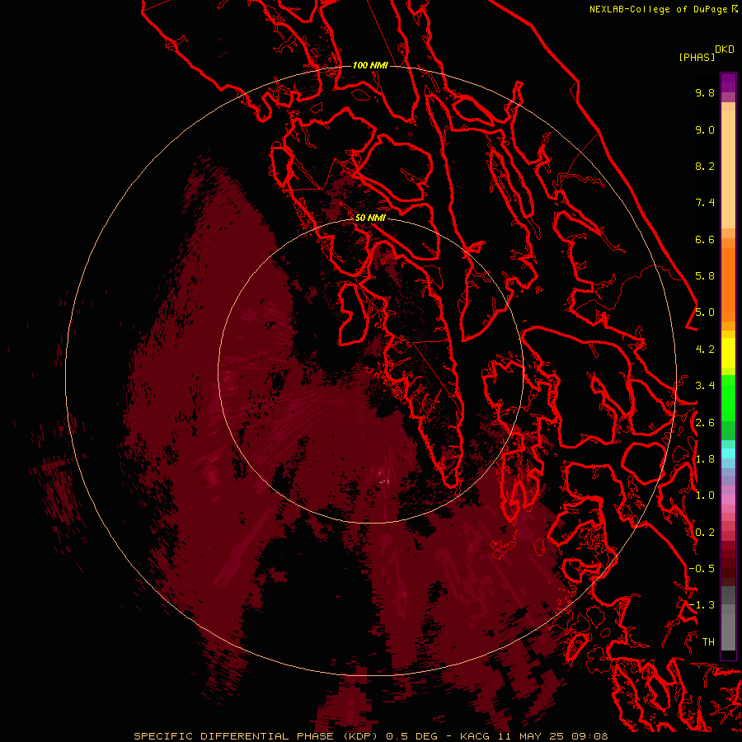Pick the cyan segment of the color bar
This screenshot has height=742, width=742.
728,453
